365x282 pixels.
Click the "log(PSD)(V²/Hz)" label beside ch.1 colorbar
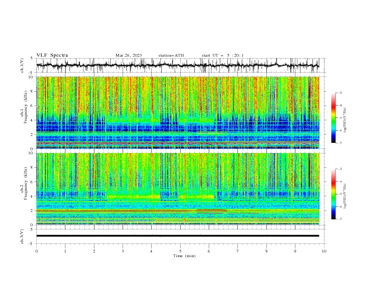(345, 120)
